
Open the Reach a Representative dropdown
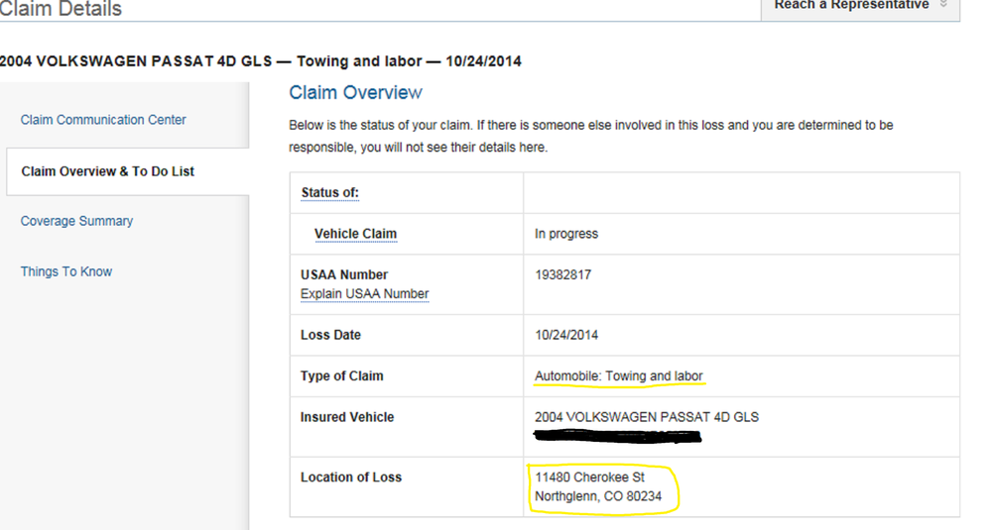point(851,6)
